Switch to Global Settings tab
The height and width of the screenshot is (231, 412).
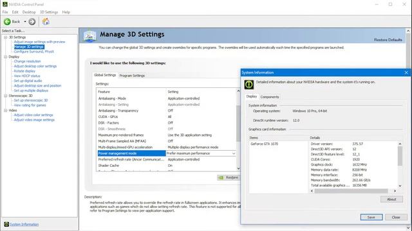(105, 75)
